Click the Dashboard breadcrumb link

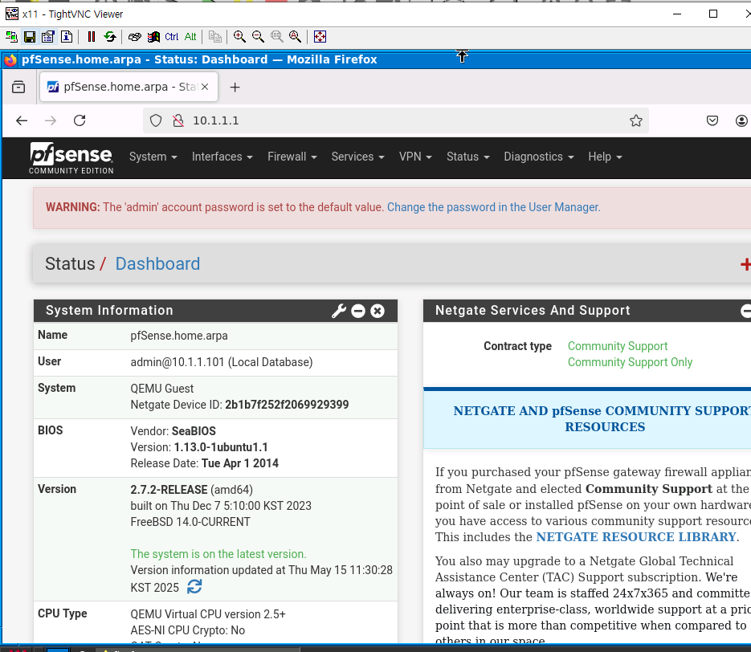(x=157, y=263)
